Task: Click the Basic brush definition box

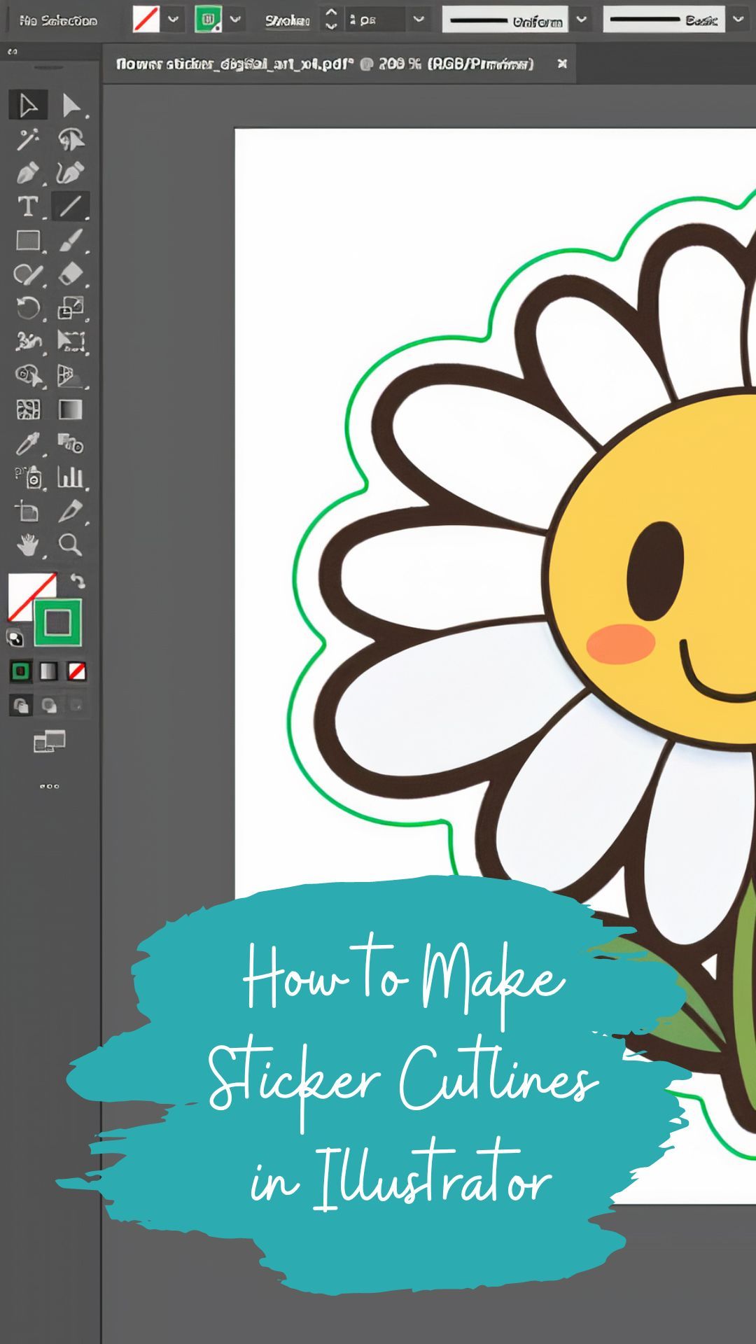Action: coord(664,20)
